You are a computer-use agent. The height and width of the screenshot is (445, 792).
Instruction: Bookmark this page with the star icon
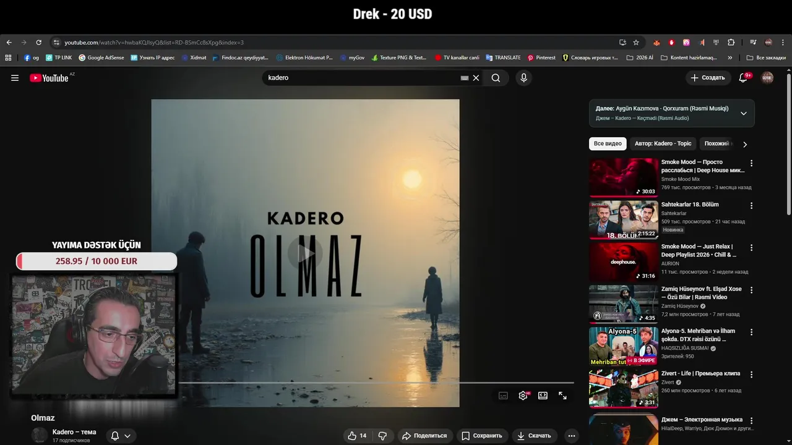click(636, 43)
